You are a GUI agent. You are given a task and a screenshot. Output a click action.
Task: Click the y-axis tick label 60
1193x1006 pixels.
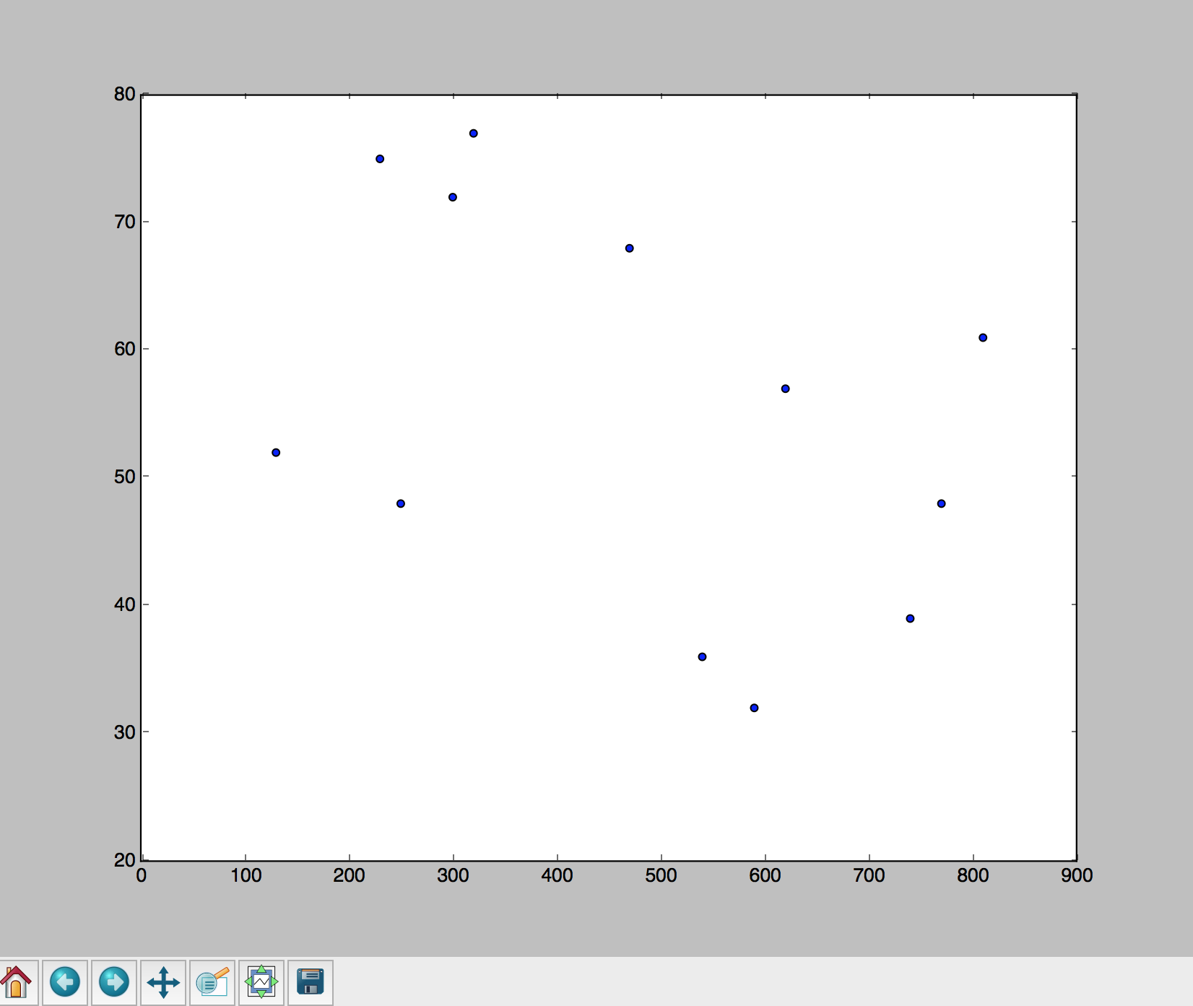125,349
